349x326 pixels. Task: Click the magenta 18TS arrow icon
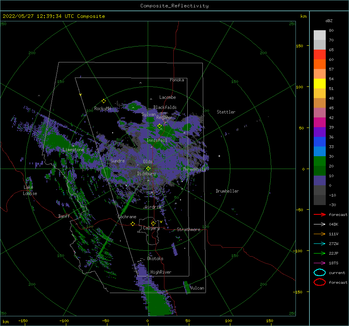tap(320, 263)
